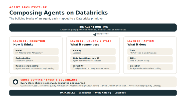Click the 'AGENT ARCHITECTURE' heading
The height and width of the screenshot is (99, 186).
pos(28,7)
